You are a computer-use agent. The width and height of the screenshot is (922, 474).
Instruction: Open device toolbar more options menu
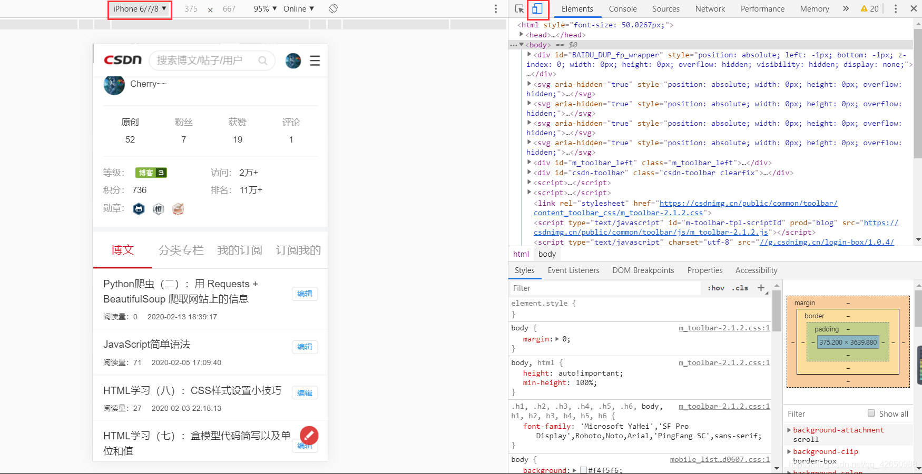[x=495, y=9]
